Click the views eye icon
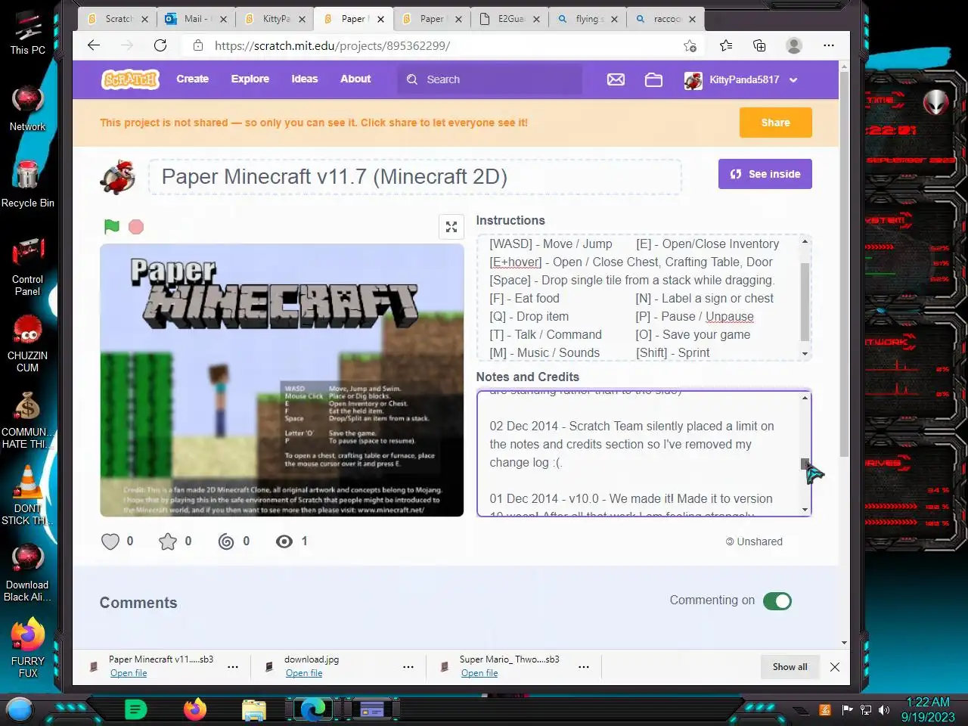The height and width of the screenshot is (726, 968). [284, 541]
